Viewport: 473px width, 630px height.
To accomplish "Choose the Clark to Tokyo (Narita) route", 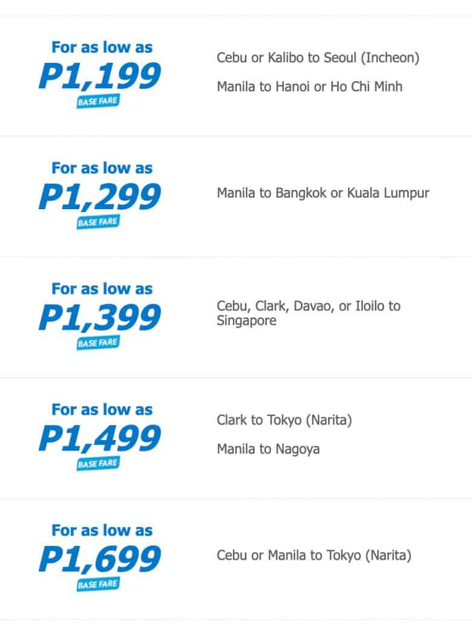I will tap(284, 420).
